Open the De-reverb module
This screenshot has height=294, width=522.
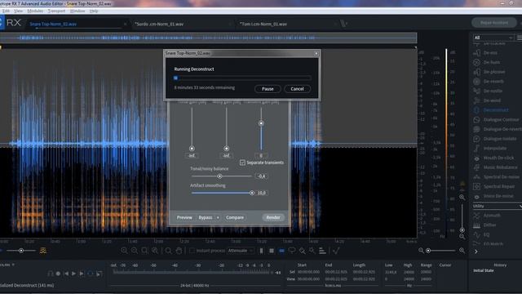pos(493,82)
